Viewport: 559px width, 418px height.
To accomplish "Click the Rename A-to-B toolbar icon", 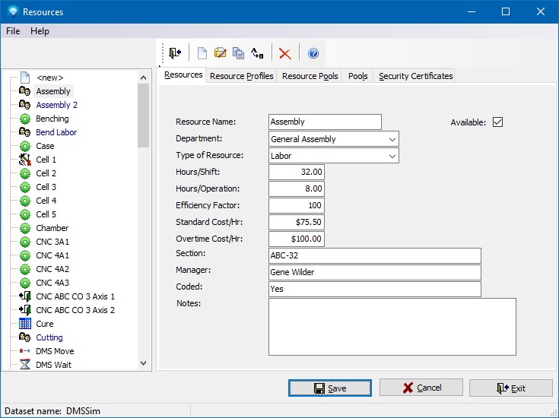I will [x=257, y=53].
